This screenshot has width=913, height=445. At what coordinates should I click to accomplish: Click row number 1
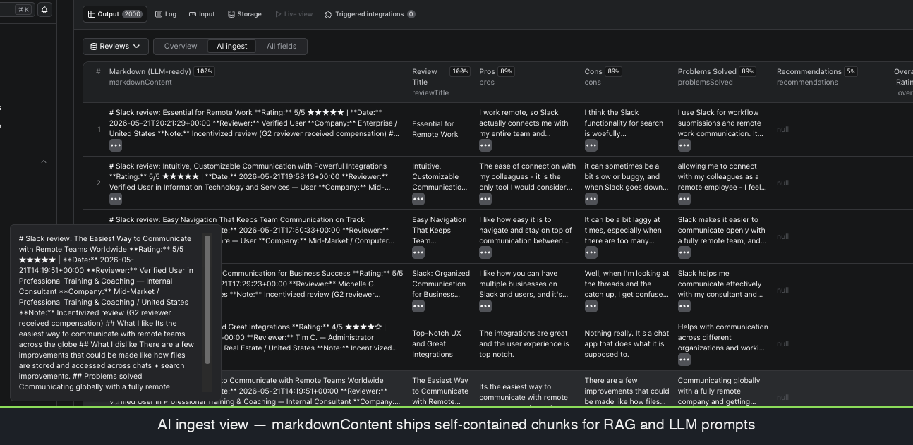(x=99, y=130)
